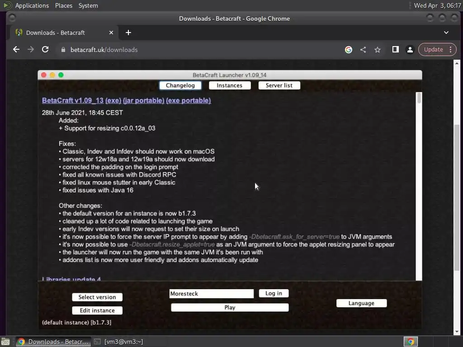Click the show desktop icon in the taskbar
The image size is (463, 347).
[5, 342]
